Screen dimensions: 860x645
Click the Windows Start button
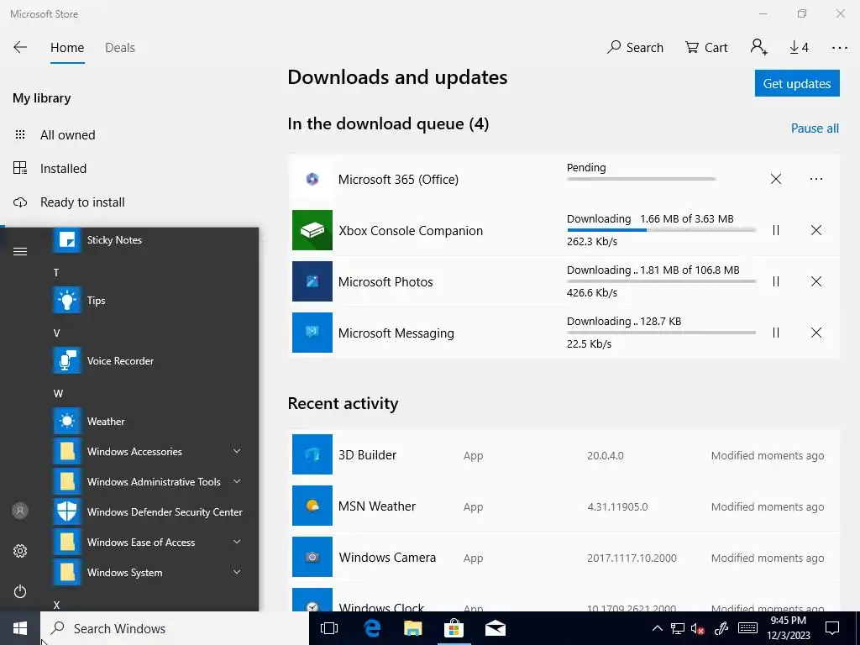point(20,628)
